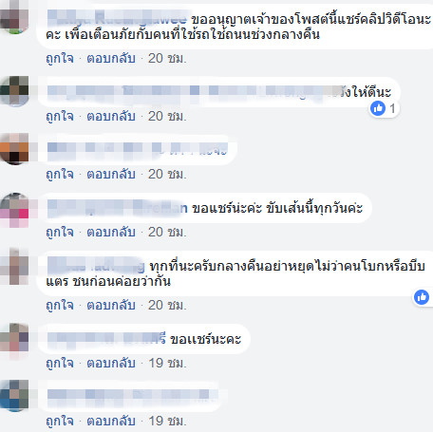This screenshot has height=432, width=433.
Task: Click the blue thumbs-up reaction on night-driving comment
Action: [422, 297]
